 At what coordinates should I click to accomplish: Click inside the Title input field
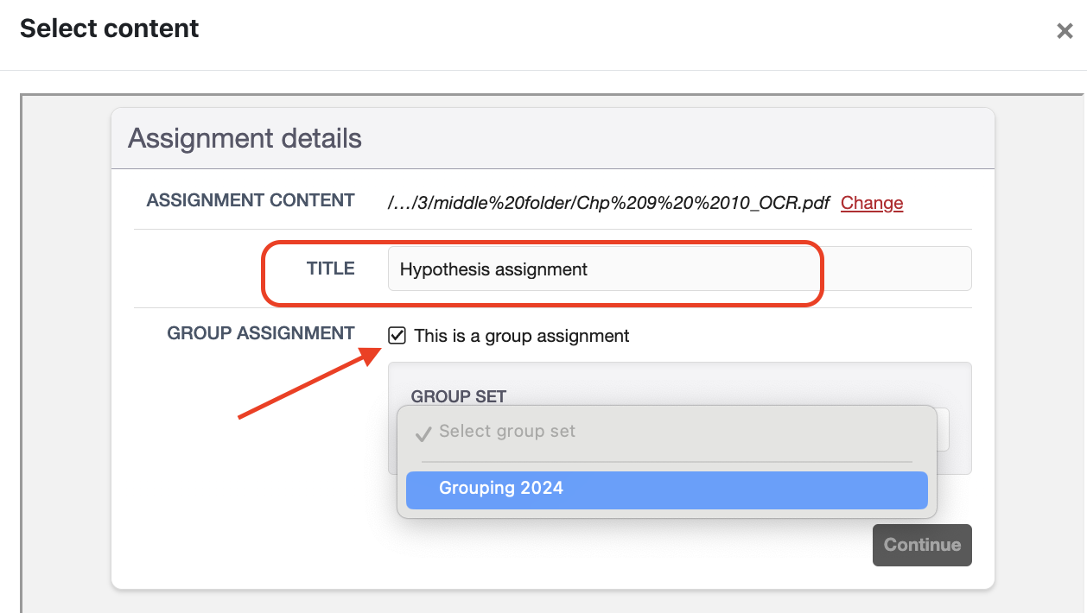[605, 269]
